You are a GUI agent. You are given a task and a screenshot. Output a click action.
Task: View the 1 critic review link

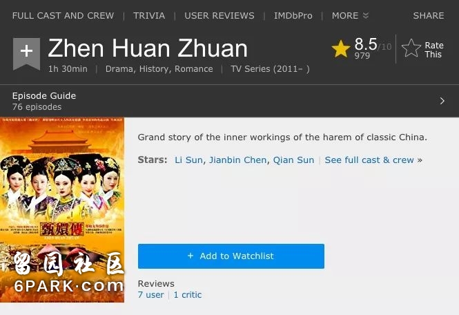tap(187, 295)
